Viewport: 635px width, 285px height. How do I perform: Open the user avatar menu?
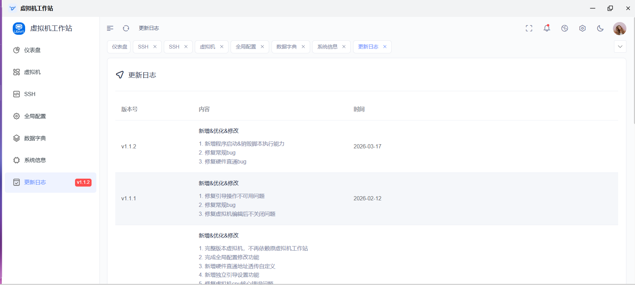pos(619,29)
